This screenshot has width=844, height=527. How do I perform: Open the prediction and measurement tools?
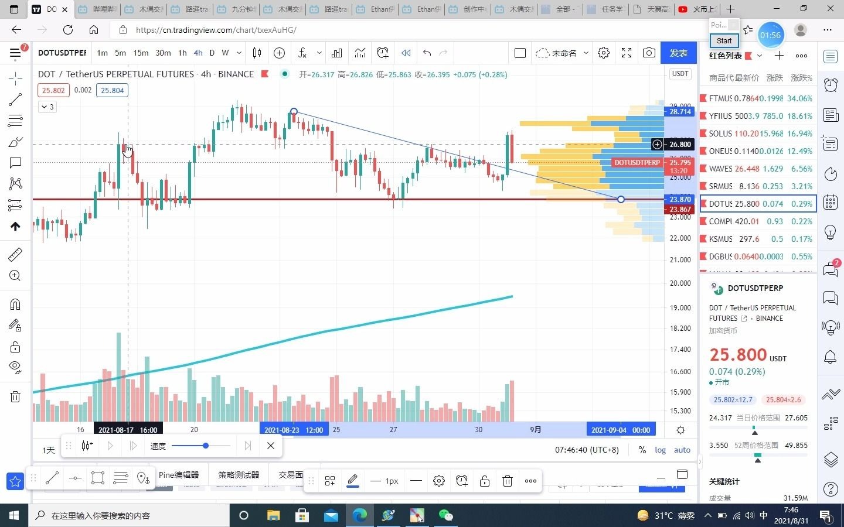click(15, 205)
